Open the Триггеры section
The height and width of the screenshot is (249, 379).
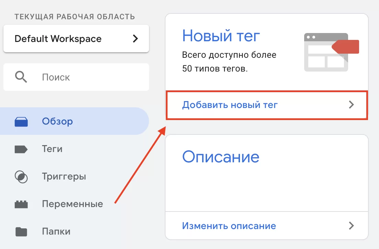coord(64,177)
